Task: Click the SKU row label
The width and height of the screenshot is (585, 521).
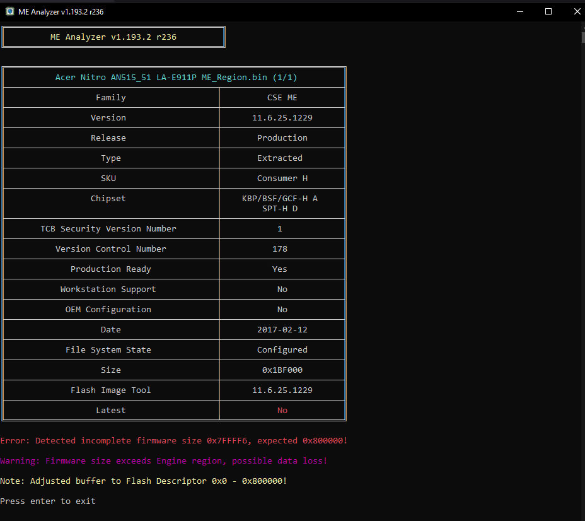Action: tap(108, 178)
